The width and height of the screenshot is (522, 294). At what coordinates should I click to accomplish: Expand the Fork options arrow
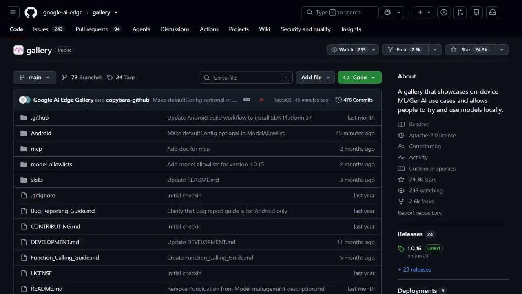click(435, 49)
